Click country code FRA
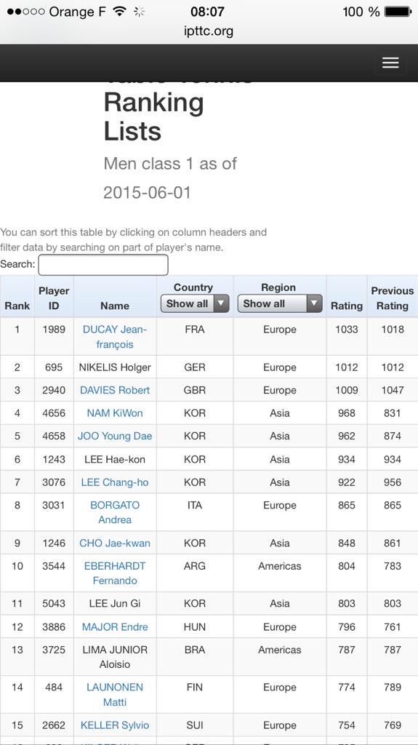Viewport: 418px width, 745px height. coord(195,330)
